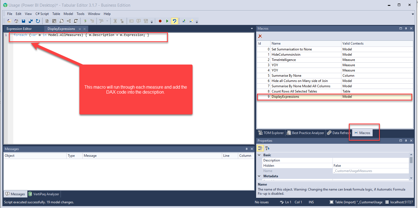Click the circular refresh arrow toolbar icon

pyautogui.click(x=38, y=21)
